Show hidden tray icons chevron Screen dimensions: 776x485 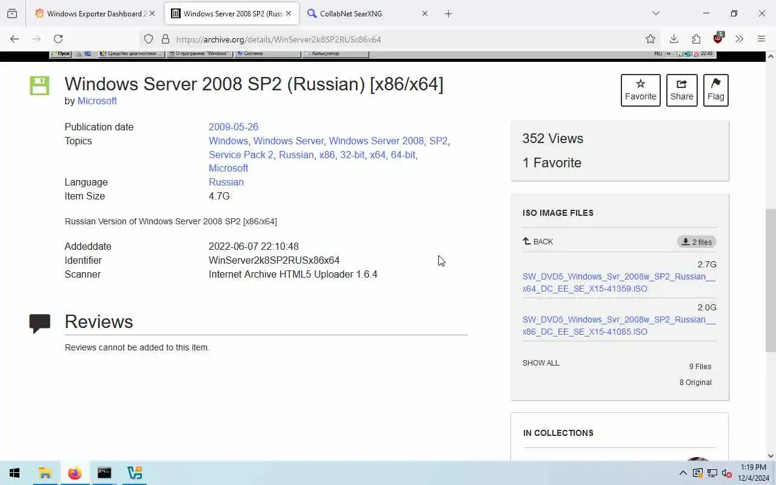point(683,473)
